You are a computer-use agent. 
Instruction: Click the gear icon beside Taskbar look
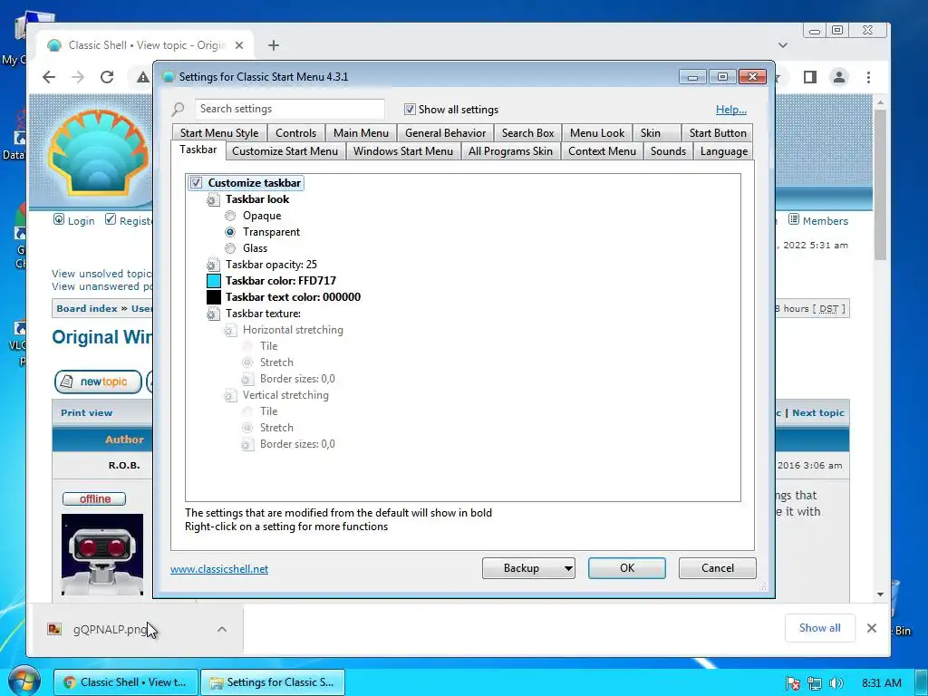[213, 200]
